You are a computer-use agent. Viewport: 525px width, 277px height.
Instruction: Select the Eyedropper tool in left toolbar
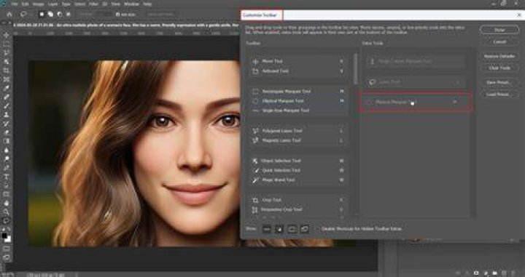(x=6, y=88)
